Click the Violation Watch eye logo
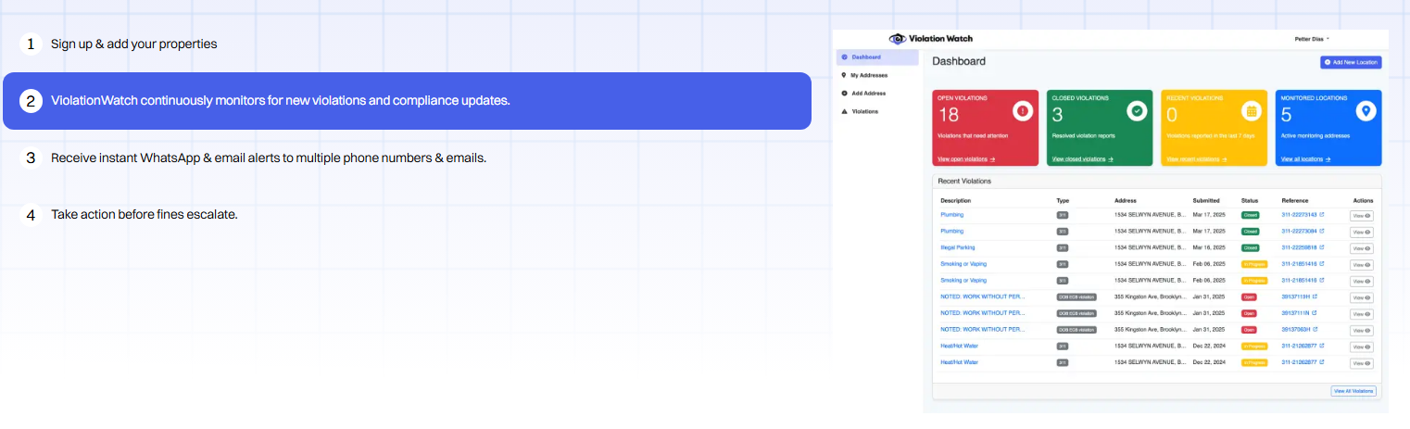The width and height of the screenshot is (1410, 429). click(x=897, y=39)
